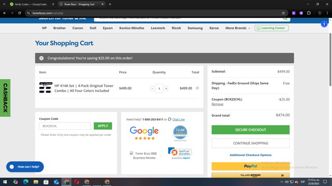Open HP 414A Set product thumbnail
Image resolution: width=332 pixels, height=186 pixels.
[x=46, y=88]
